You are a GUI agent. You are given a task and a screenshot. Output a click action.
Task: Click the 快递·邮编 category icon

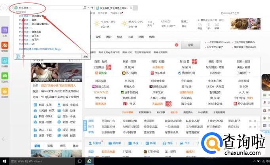[x=59, y=136]
